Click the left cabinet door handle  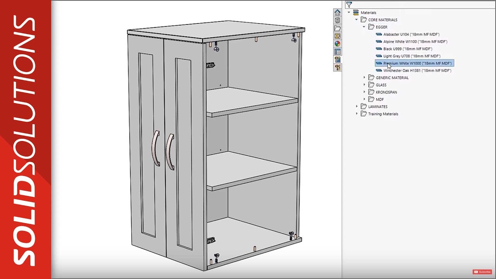click(156, 148)
